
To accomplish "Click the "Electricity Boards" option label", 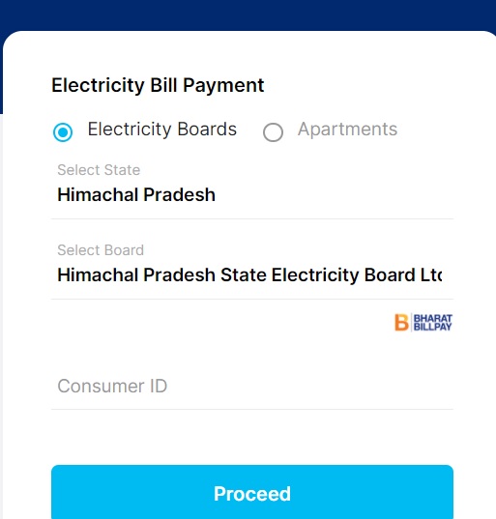I will (161, 130).
